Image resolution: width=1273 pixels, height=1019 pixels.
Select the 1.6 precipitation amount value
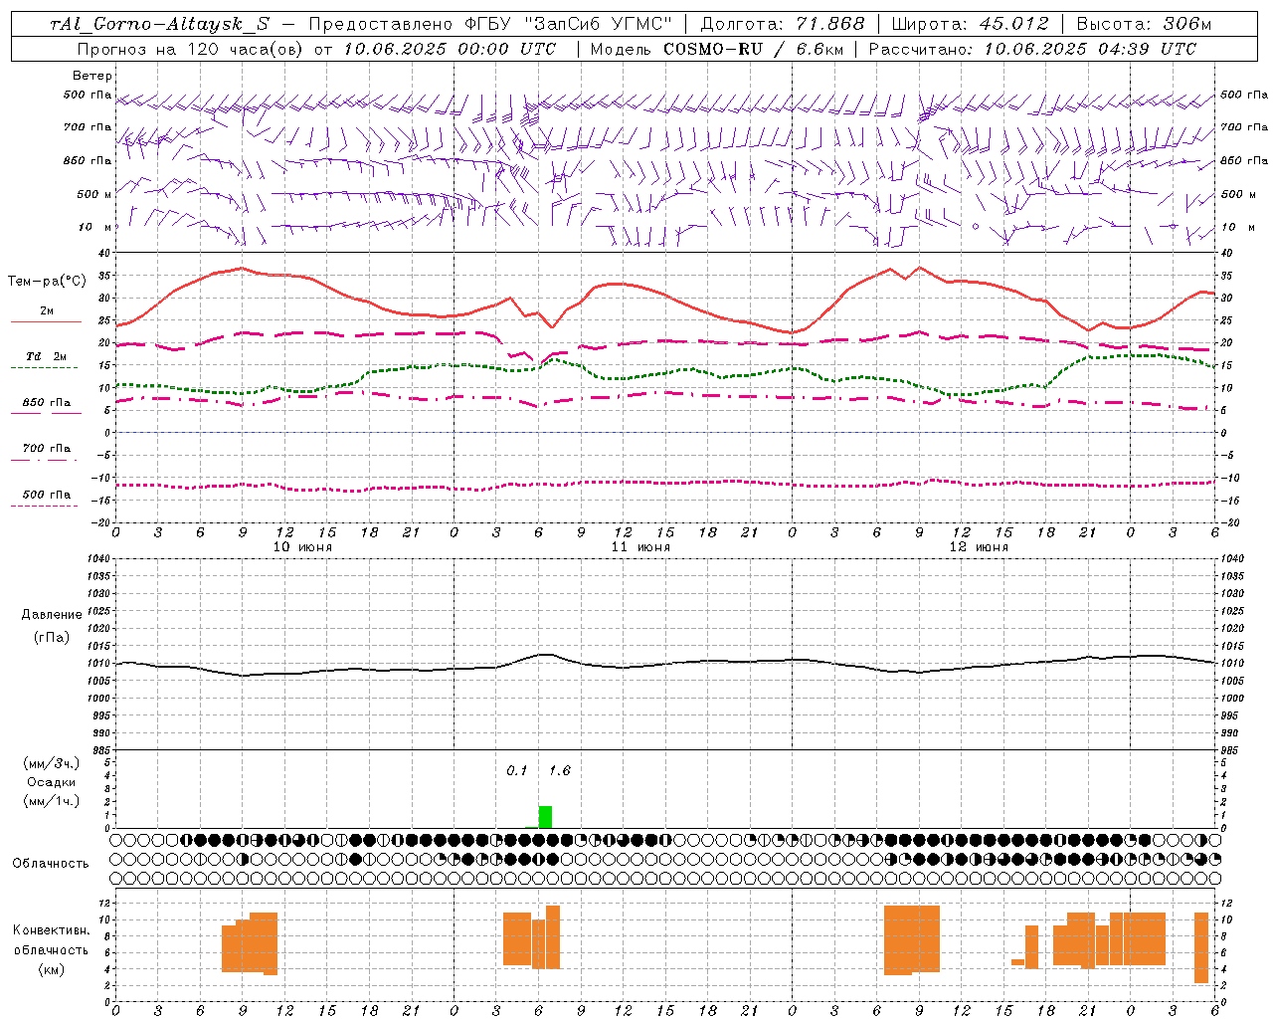pos(559,771)
